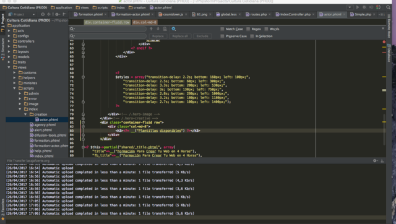Close the countdown.js tab with its X
Image resolution: width=396 pixels, height=224 pixels.
click(x=186, y=14)
